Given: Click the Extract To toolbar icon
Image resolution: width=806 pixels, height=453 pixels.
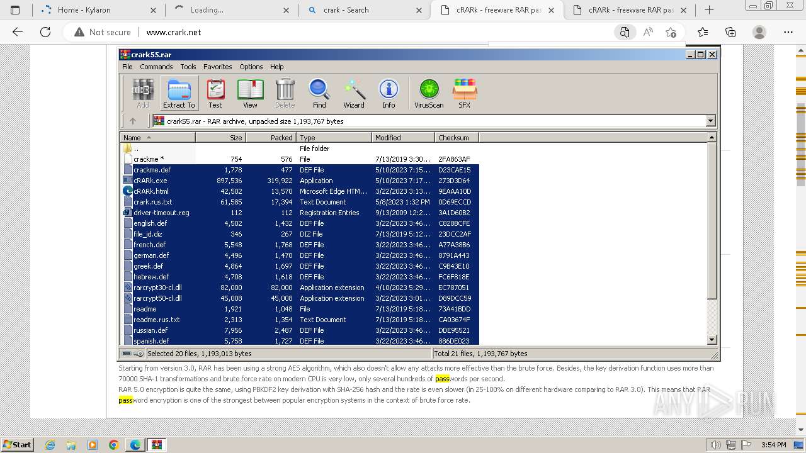Looking at the screenshot, I should (x=179, y=93).
